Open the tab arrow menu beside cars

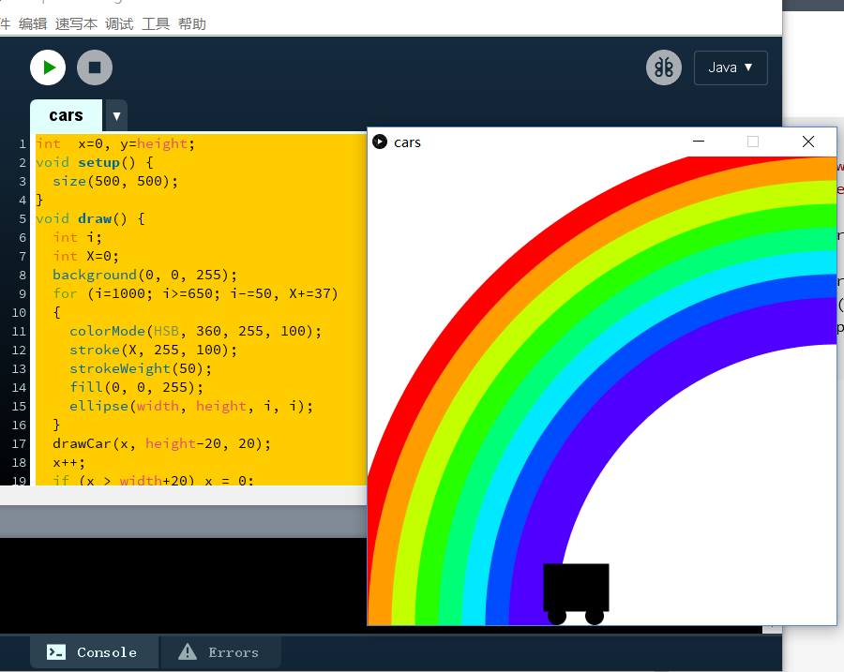[116, 115]
